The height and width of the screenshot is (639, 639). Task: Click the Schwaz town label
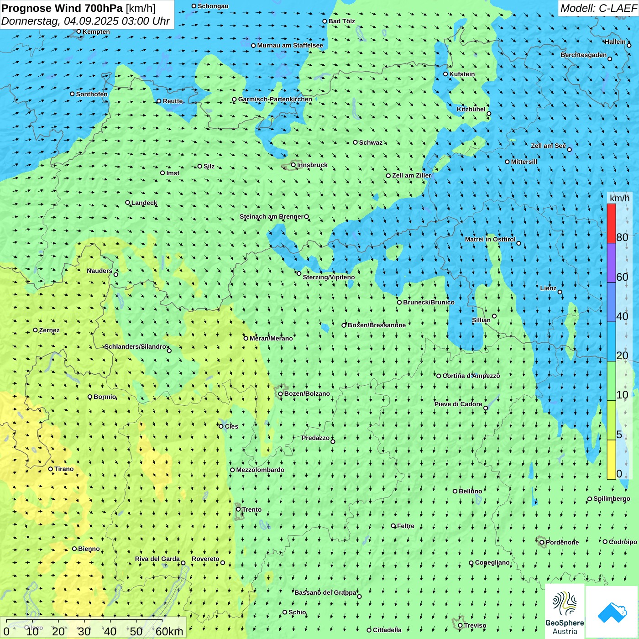tap(371, 142)
